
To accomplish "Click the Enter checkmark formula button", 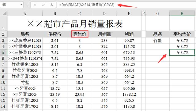I will point(43,5).
